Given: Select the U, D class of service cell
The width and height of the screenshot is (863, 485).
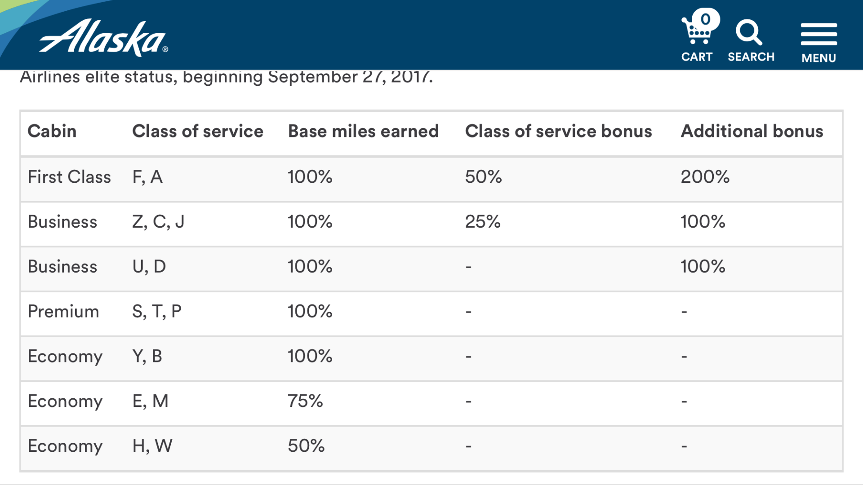Looking at the screenshot, I should pyautogui.click(x=149, y=267).
